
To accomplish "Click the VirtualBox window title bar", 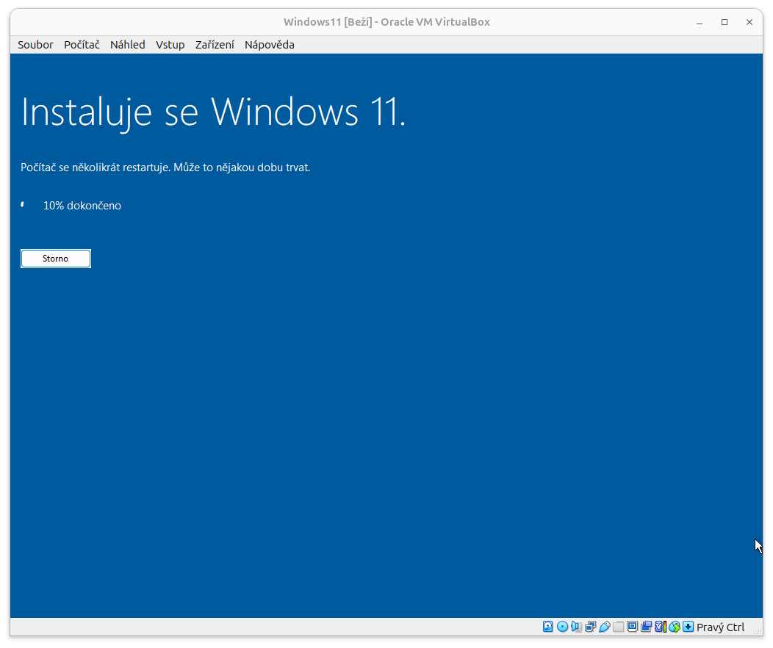I will pos(386,21).
